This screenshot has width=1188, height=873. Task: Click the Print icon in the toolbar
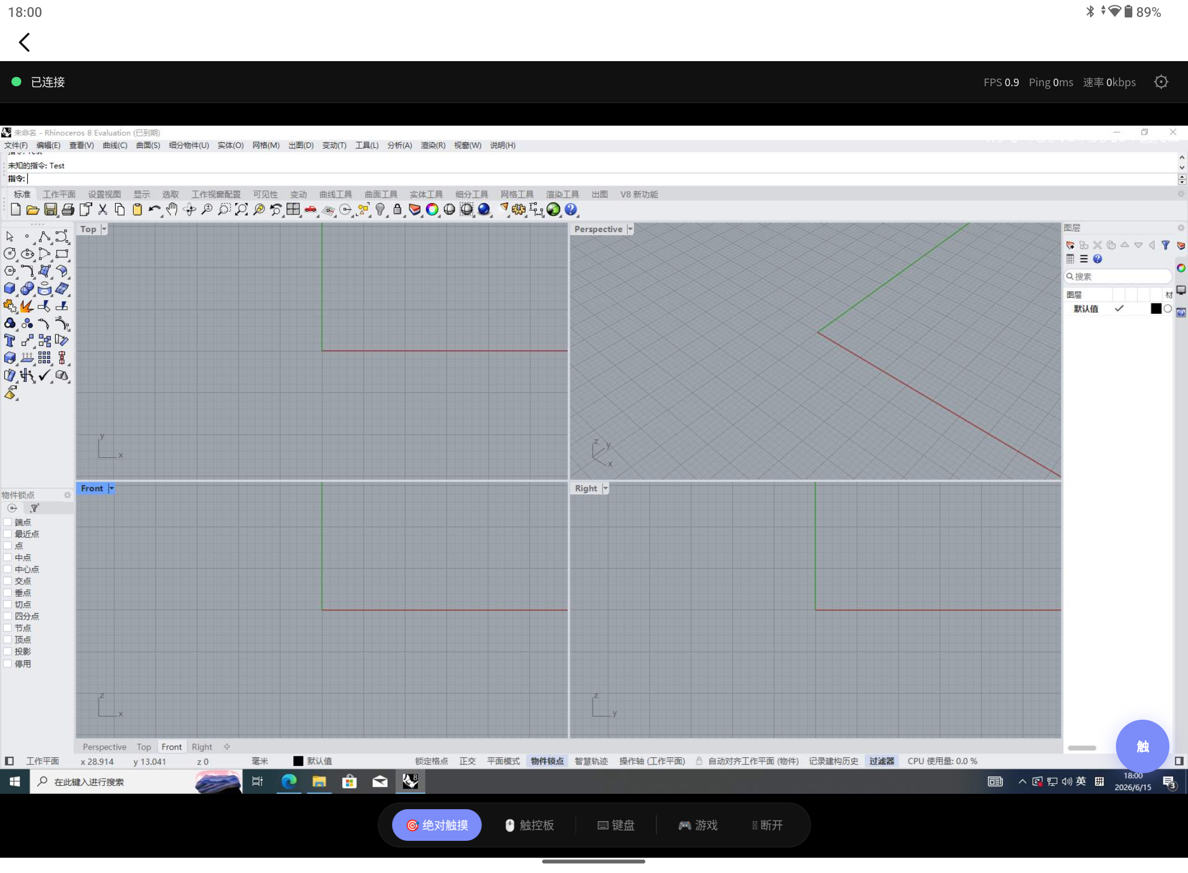point(68,210)
